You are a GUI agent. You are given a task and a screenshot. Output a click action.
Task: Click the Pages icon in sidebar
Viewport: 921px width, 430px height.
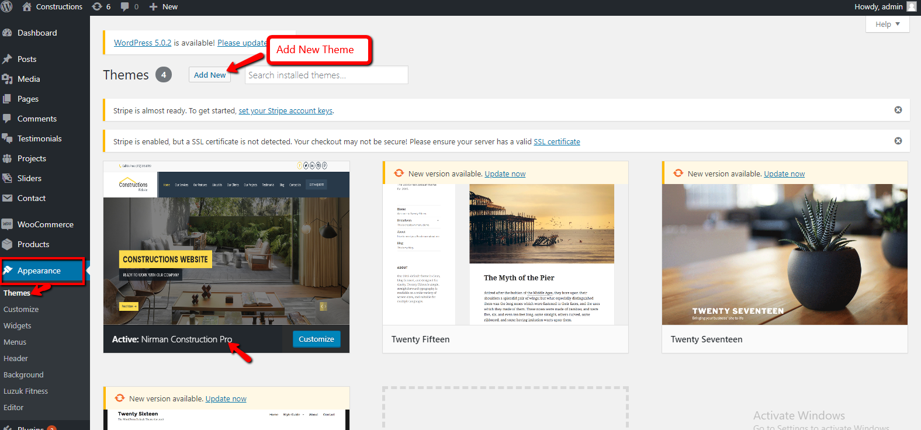click(x=7, y=99)
